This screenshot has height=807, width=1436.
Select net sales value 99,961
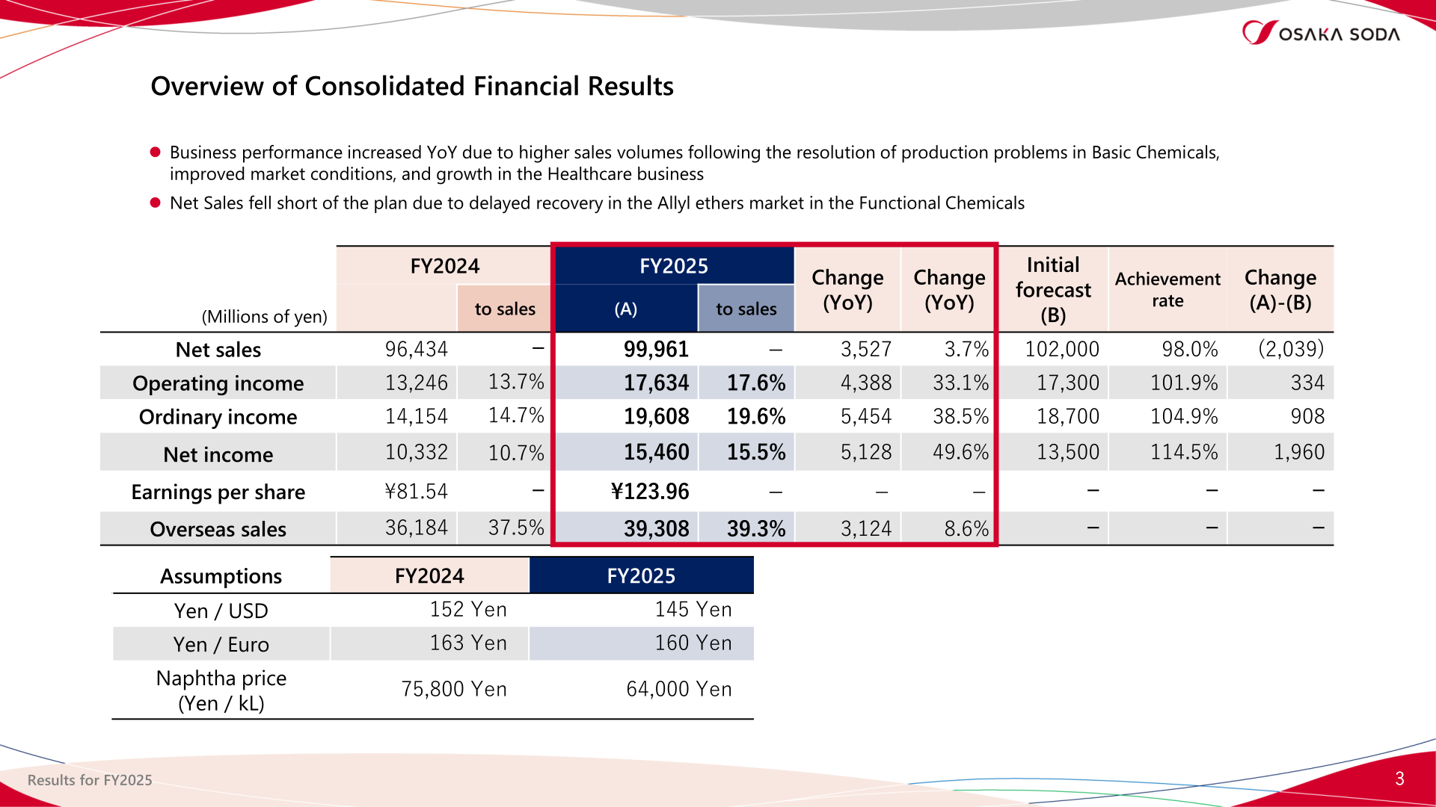(656, 349)
